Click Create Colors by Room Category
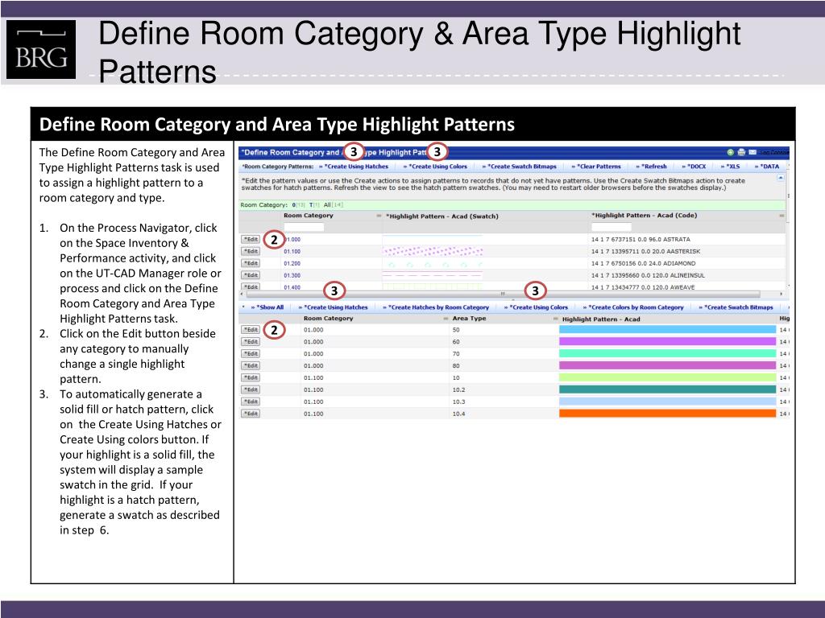The width and height of the screenshot is (825, 618). click(x=636, y=307)
